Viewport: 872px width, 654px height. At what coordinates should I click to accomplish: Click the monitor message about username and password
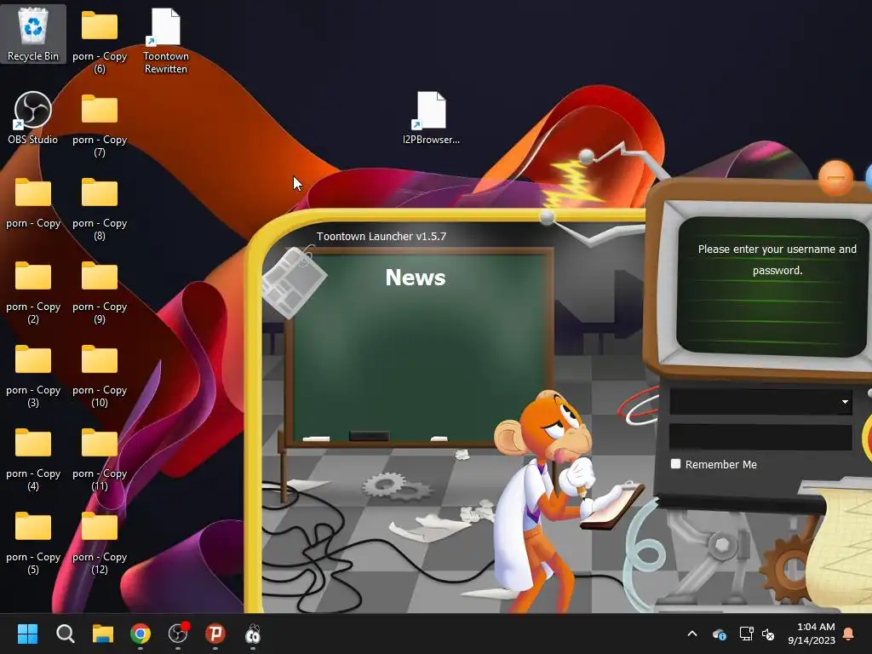(x=777, y=260)
